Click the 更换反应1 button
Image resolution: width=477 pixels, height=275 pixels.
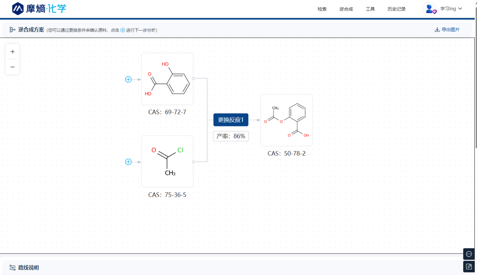tap(231, 120)
